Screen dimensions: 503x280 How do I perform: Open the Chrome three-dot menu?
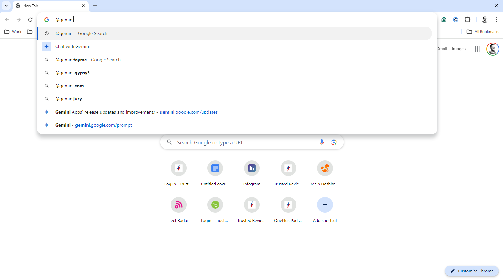(496, 20)
